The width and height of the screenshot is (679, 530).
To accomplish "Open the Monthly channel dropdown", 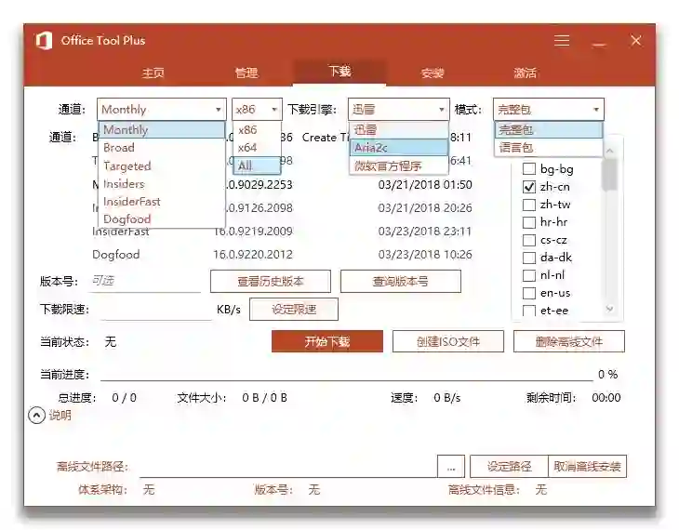I will point(162,109).
